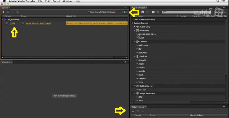The width and height of the screenshot is (229, 118).
Task: Expand the AVC-Intra presets
Action: click(137, 45)
